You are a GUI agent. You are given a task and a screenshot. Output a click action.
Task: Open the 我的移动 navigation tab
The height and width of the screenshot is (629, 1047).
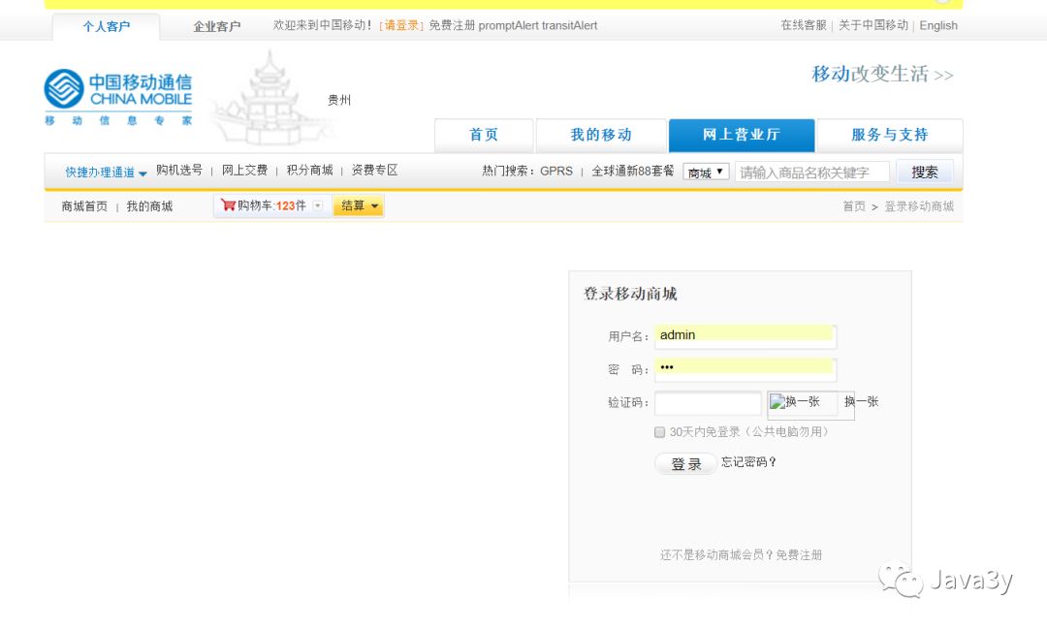click(601, 135)
